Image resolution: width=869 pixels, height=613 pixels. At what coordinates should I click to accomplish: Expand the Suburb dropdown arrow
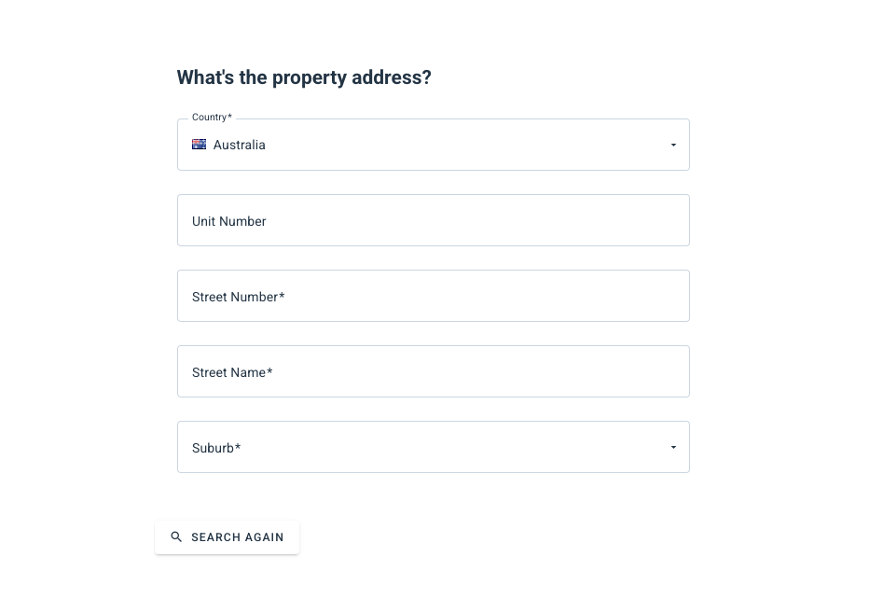[x=673, y=447]
